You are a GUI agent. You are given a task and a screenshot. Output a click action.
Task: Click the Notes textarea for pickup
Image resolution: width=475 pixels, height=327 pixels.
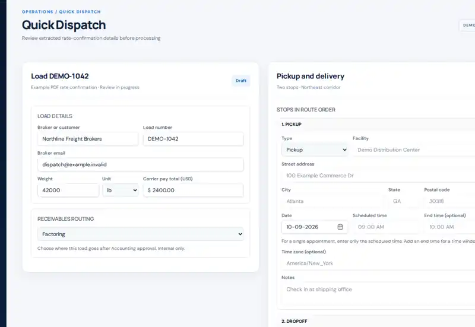click(378, 293)
